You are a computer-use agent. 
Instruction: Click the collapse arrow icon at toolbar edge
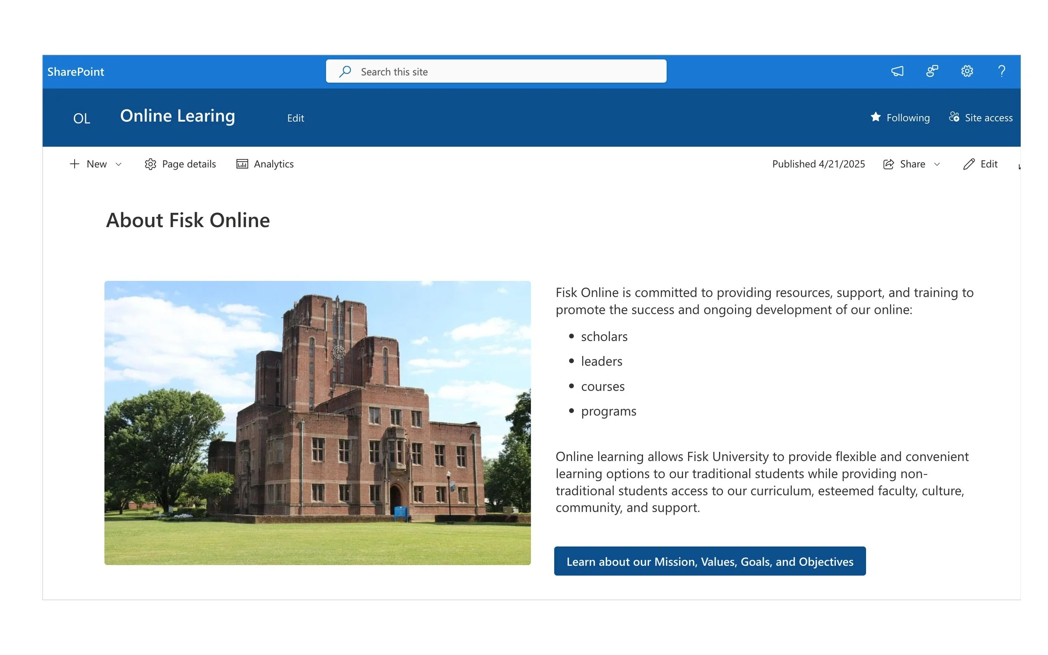[x=1019, y=166]
